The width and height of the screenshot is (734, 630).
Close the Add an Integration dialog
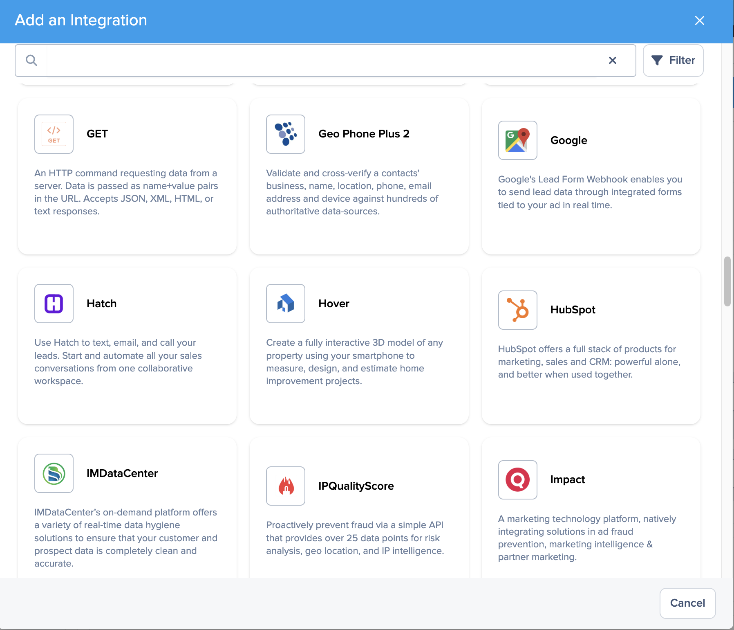pos(699,20)
